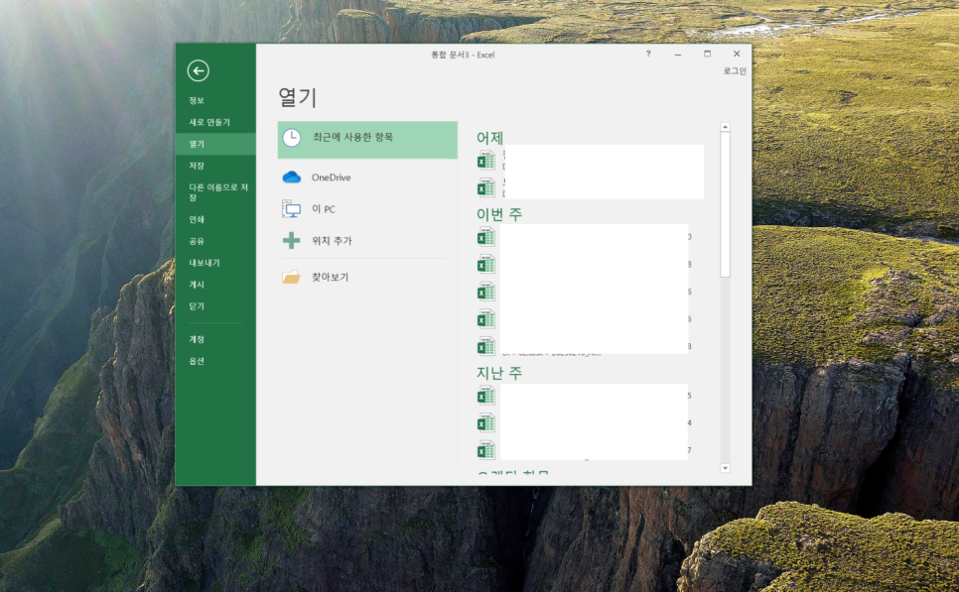Open the first Excel file under 어제
The image size is (959, 592).
click(591, 160)
